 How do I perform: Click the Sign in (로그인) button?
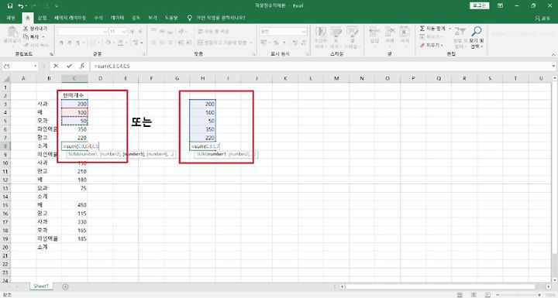[x=479, y=5]
